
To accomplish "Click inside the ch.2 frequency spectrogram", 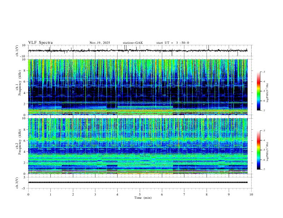I will click(x=138, y=146).
